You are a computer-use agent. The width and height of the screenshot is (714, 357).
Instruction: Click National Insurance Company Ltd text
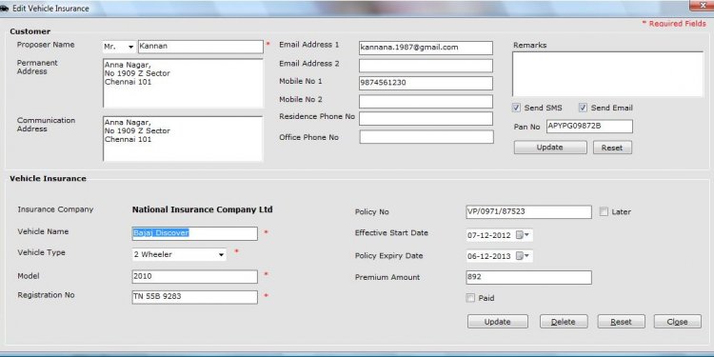tap(202, 209)
